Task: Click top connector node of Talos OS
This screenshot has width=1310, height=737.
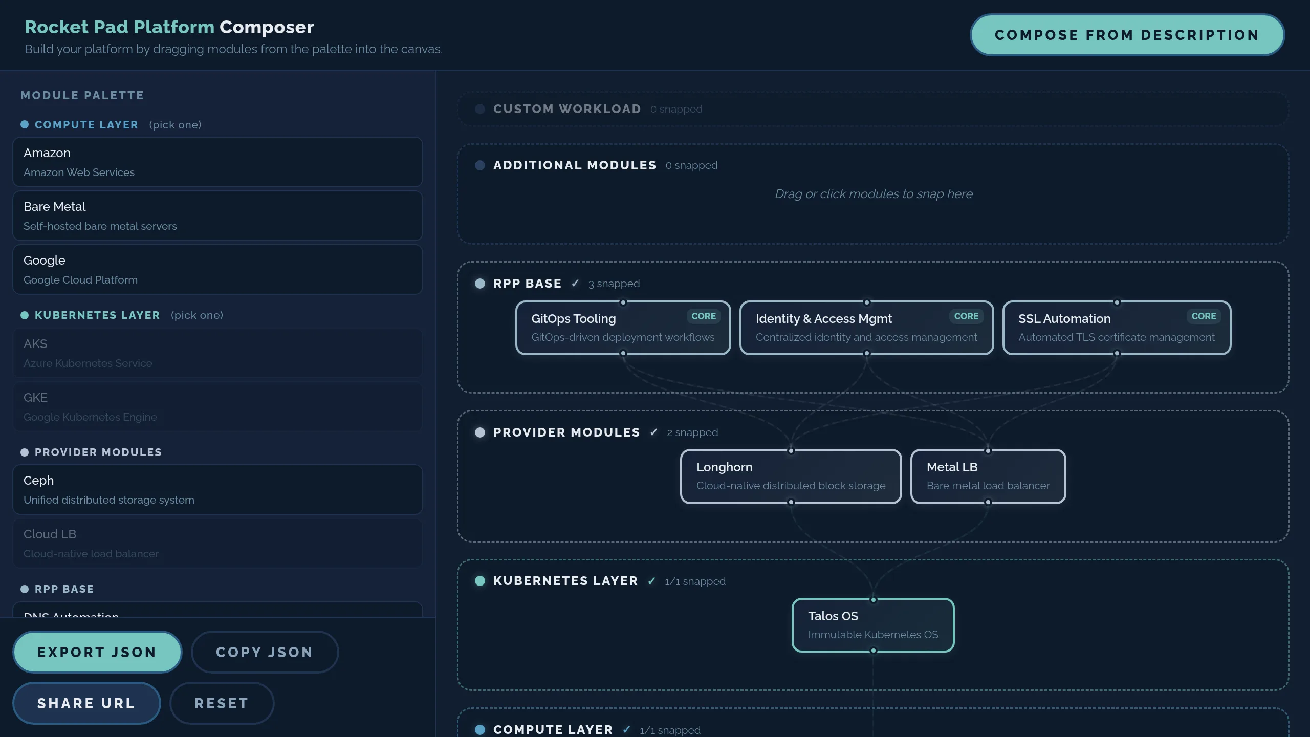Action: [874, 600]
